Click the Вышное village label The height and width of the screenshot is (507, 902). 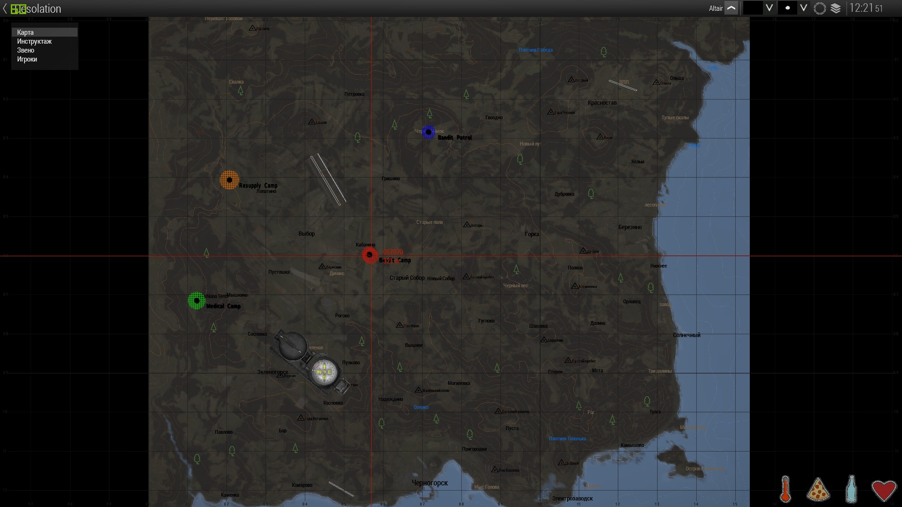point(413,346)
